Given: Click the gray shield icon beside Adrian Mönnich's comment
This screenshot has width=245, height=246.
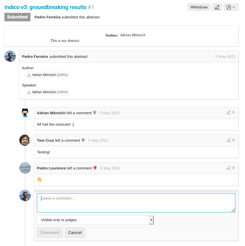Looking at the screenshot, I should coord(95,113).
